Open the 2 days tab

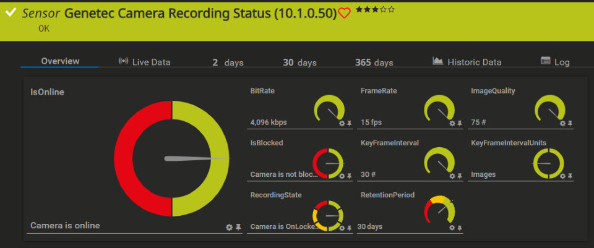click(228, 62)
